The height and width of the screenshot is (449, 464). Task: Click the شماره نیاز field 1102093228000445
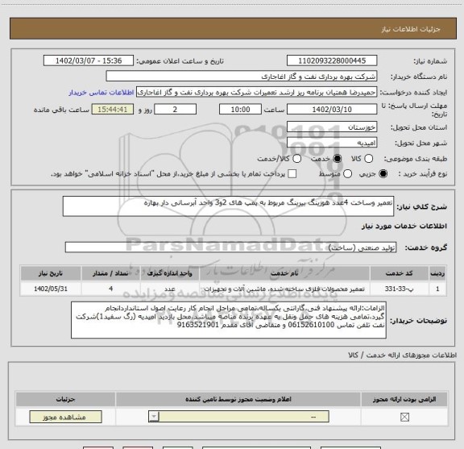[332, 60]
